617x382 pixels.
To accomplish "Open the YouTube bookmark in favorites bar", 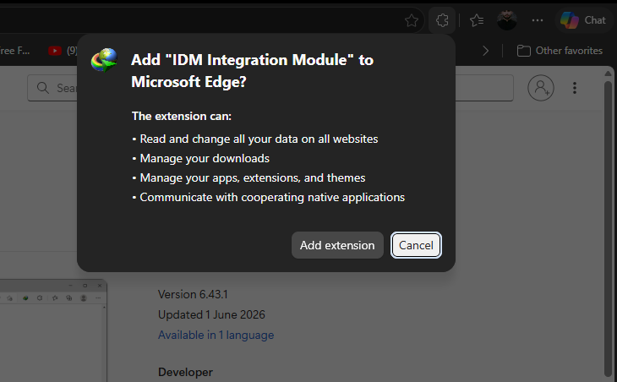I will (63, 51).
